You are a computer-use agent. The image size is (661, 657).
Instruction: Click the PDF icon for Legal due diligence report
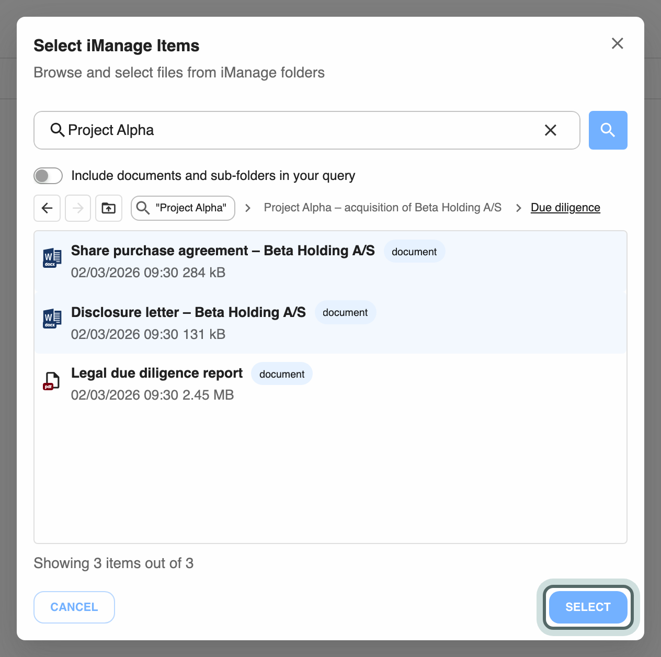[51, 381]
